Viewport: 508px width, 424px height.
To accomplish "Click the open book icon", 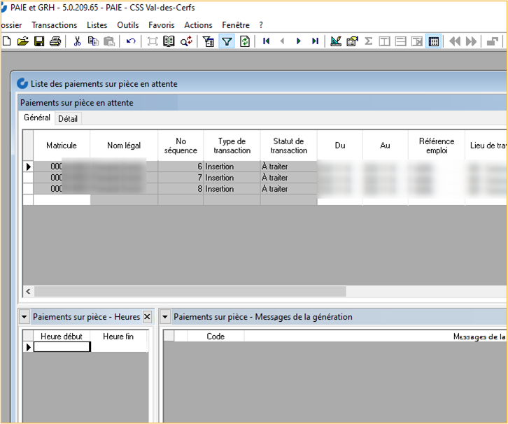I will click(x=169, y=41).
